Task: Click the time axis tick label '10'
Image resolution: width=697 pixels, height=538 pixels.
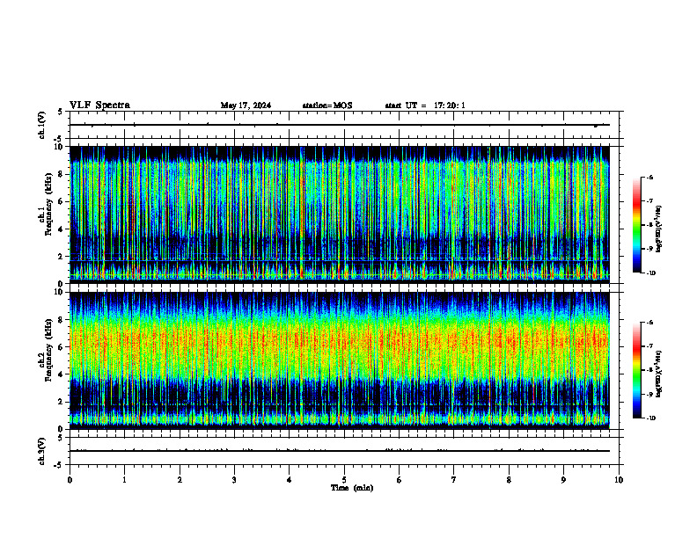Action: pyautogui.click(x=619, y=480)
